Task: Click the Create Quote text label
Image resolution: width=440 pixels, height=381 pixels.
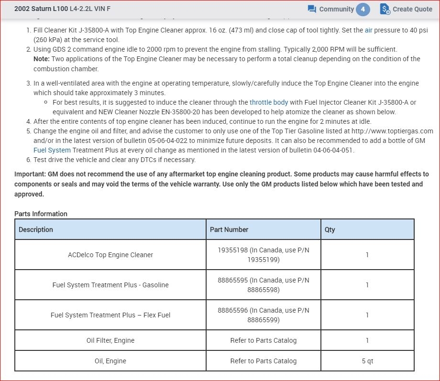Action: click(x=412, y=9)
